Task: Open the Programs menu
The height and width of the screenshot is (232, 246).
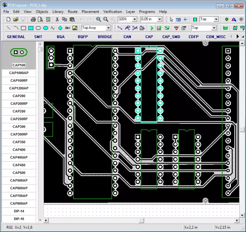Action: (x=147, y=12)
